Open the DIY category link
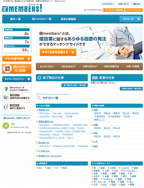 105,185
